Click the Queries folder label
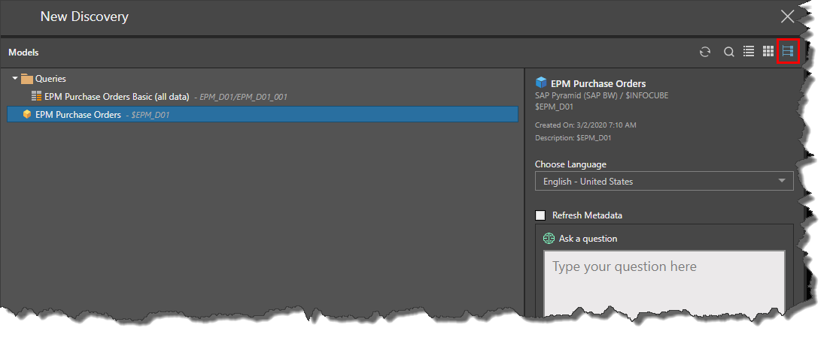This screenshot has width=830, height=340. point(51,79)
